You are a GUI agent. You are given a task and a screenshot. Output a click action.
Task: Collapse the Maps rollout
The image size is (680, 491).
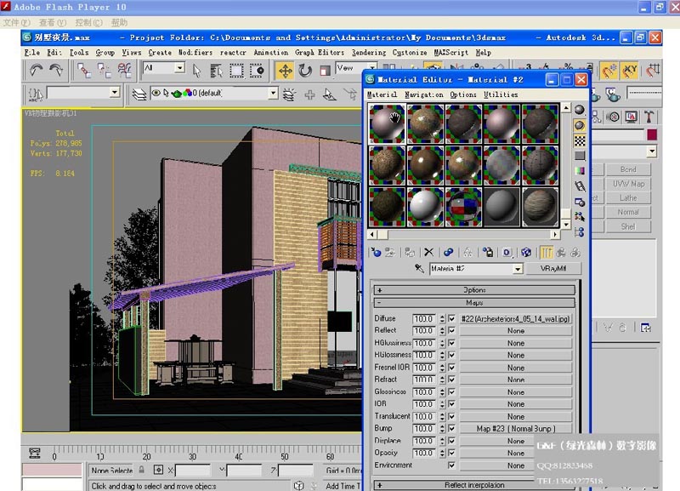pyautogui.click(x=474, y=303)
